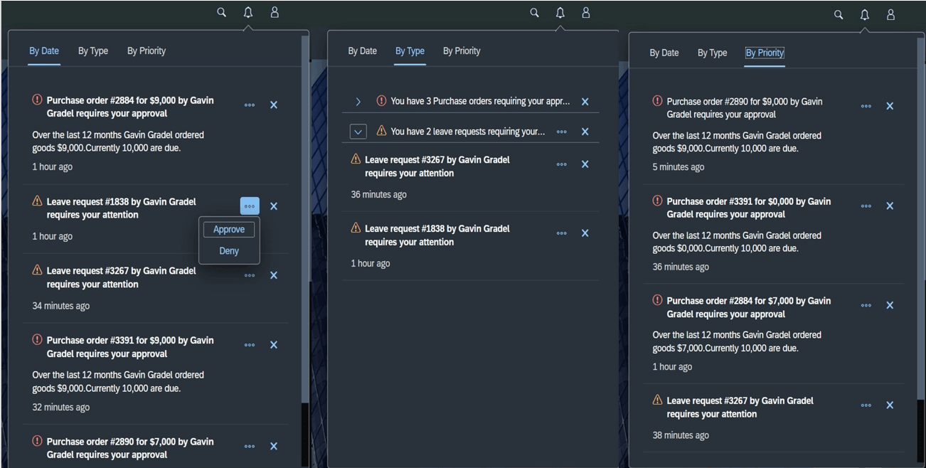Image resolution: width=926 pixels, height=468 pixels.
Task: Dismiss Purchase order #2884 $9,000 notification
Action: [x=274, y=105]
